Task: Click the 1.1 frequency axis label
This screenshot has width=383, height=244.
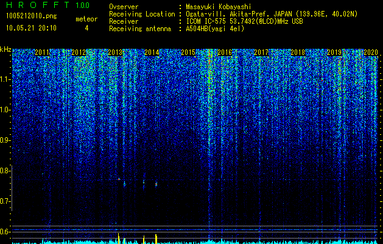Action: pos(5,79)
